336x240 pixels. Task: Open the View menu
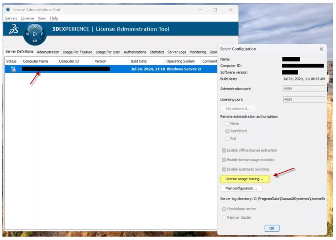tap(42, 18)
